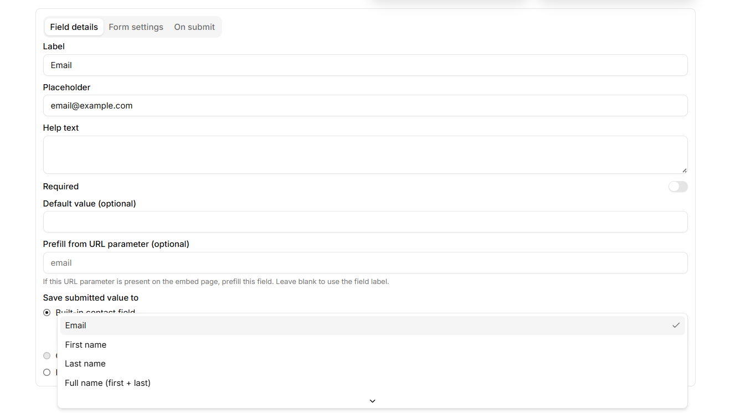The width and height of the screenshot is (730, 413).
Task: Switch to the Form settings tab
Action: coord(136,27)
